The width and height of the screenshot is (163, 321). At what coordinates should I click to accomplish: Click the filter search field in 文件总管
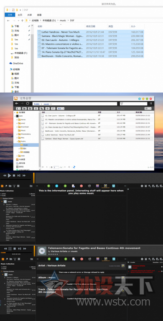point(133,104)
